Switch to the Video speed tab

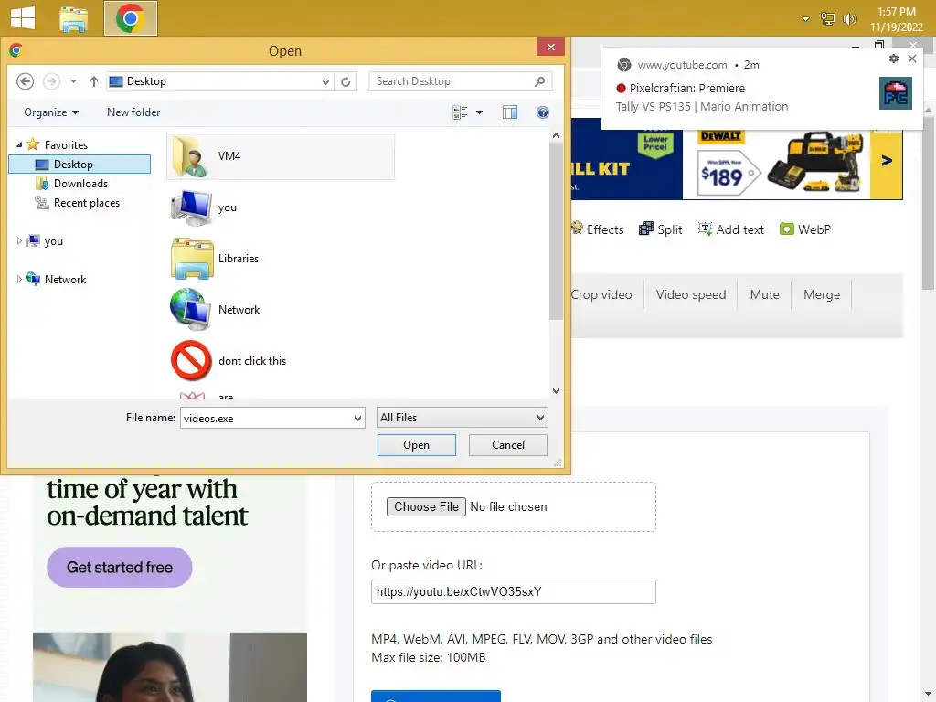(x=691, y=294)
